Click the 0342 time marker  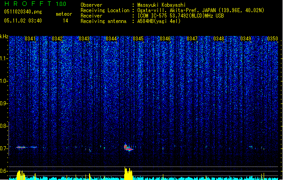(x=57, y=39)
